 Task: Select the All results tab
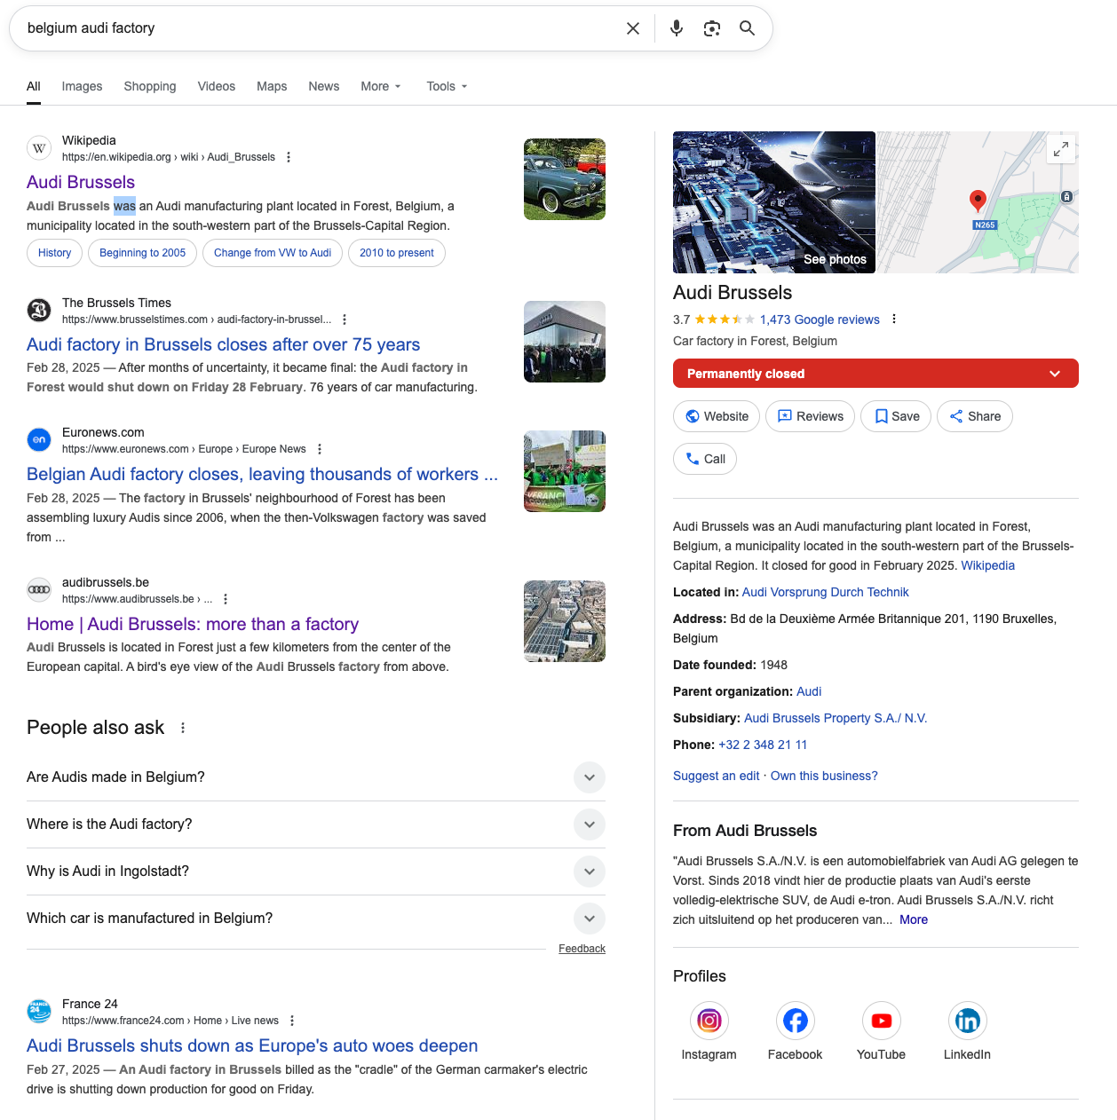tap(34, 86)
